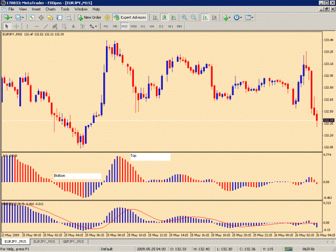Switch chart to candlesticks

(165, 18)
